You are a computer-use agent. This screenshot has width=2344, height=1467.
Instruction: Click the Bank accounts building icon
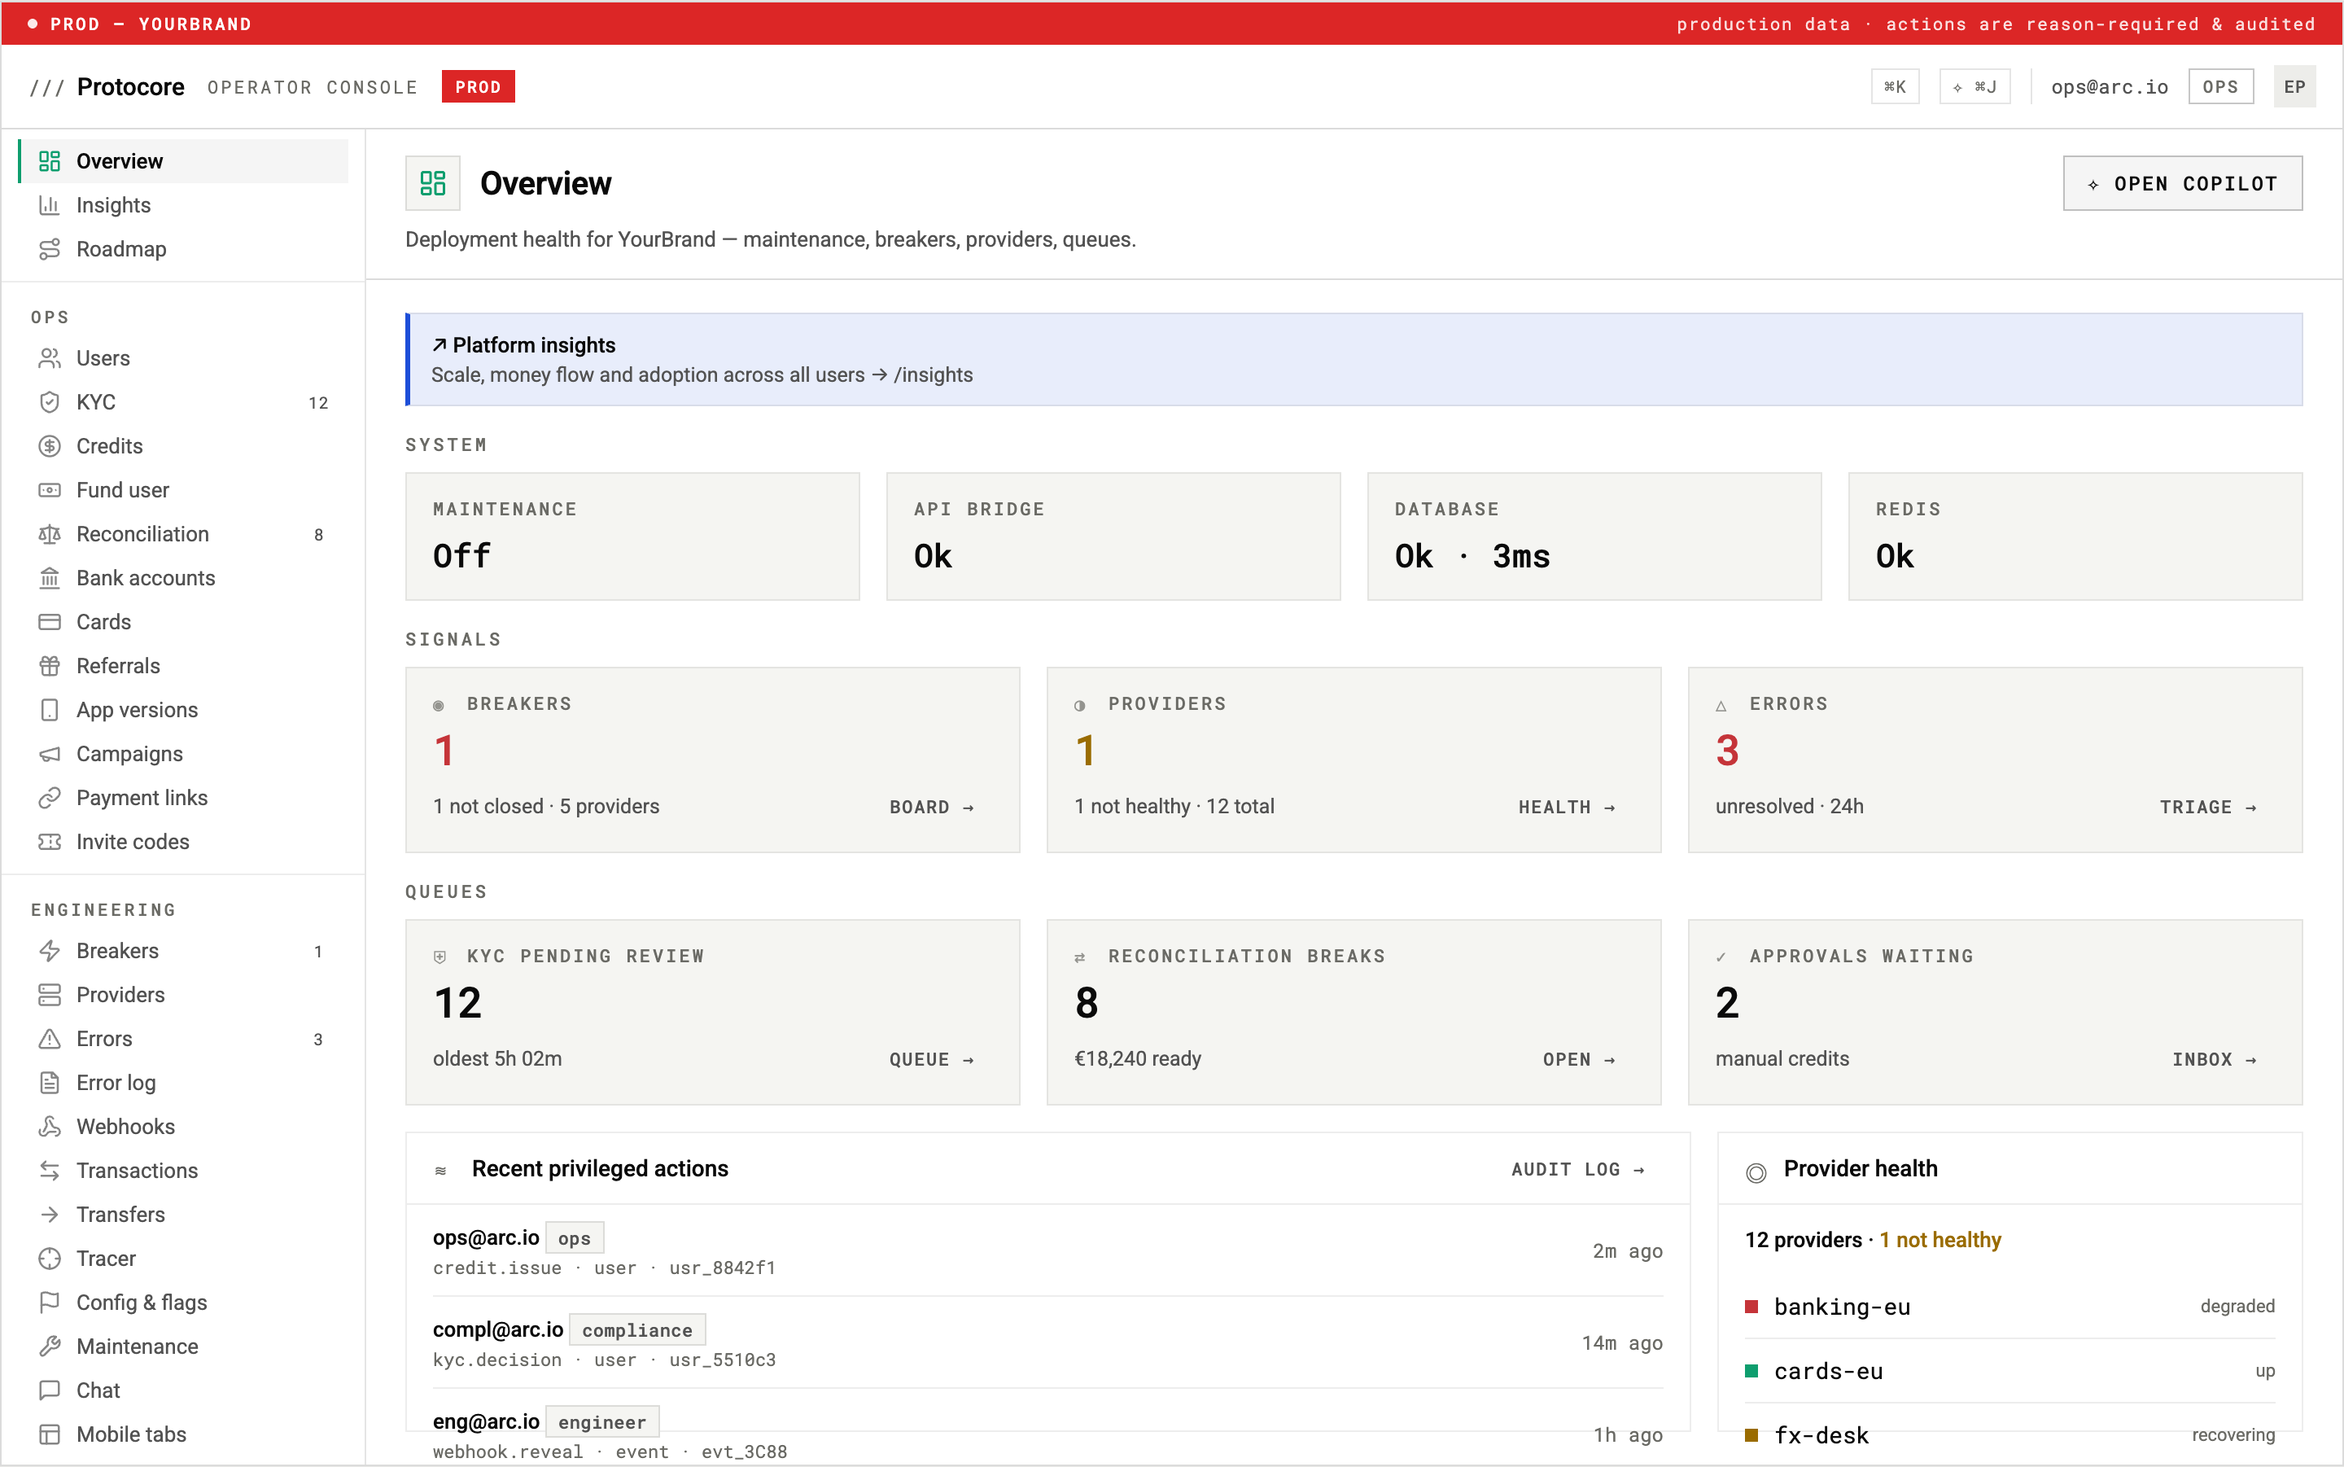point(50,578)
